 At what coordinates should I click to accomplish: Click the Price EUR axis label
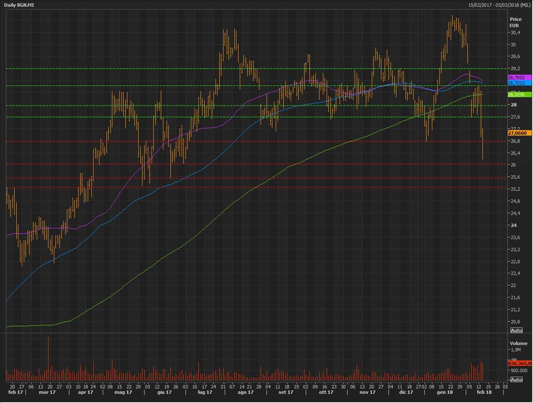[x=515, y=22]
